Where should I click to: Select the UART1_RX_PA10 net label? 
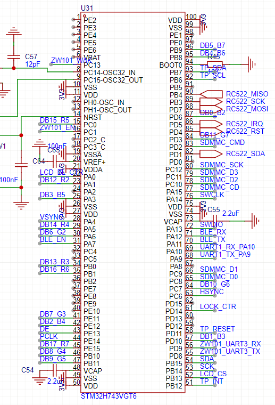pyautogui.click(x=227, y=247)
